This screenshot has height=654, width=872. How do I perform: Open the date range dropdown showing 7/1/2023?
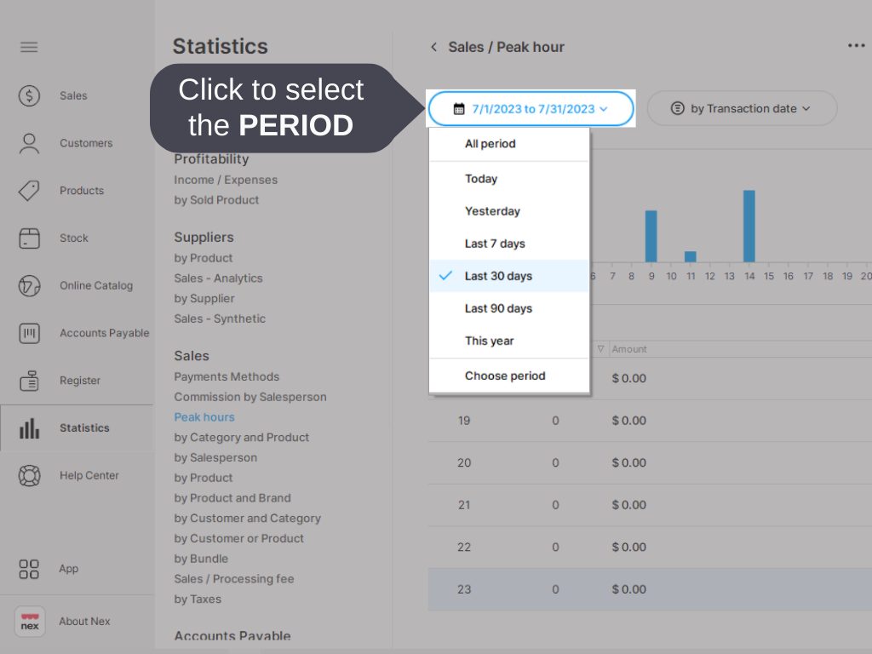531,108
